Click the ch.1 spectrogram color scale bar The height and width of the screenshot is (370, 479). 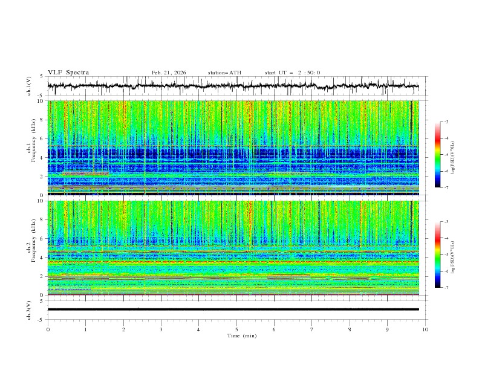click(437, 155)
